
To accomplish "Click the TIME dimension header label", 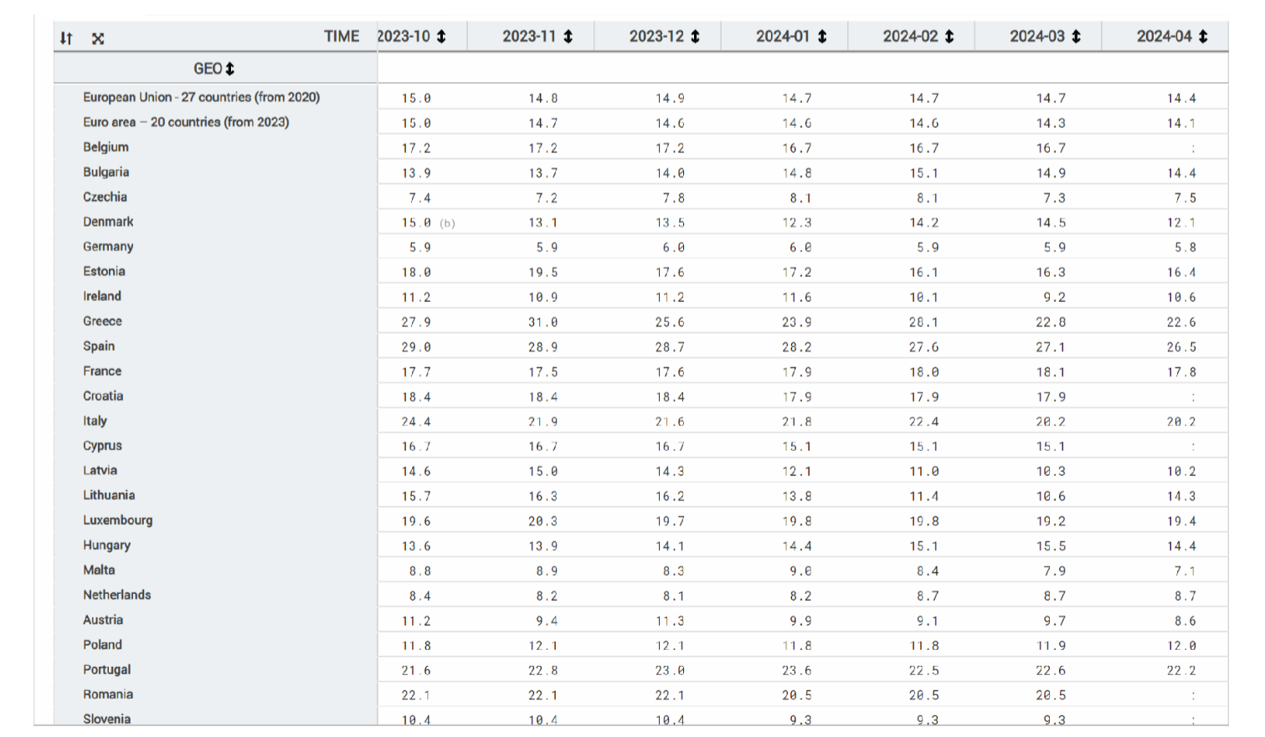I will pos(342,37).
